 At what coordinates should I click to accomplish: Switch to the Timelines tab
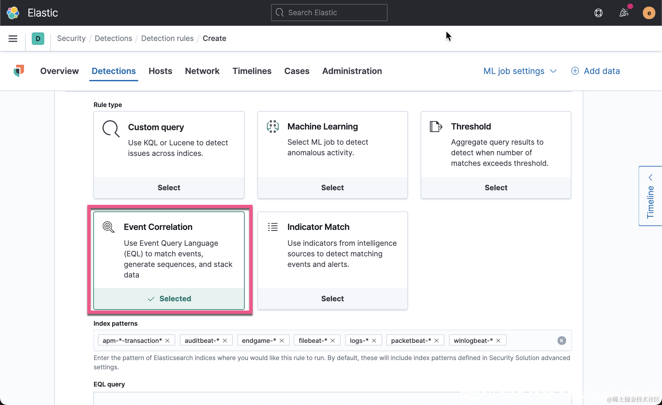252,71
